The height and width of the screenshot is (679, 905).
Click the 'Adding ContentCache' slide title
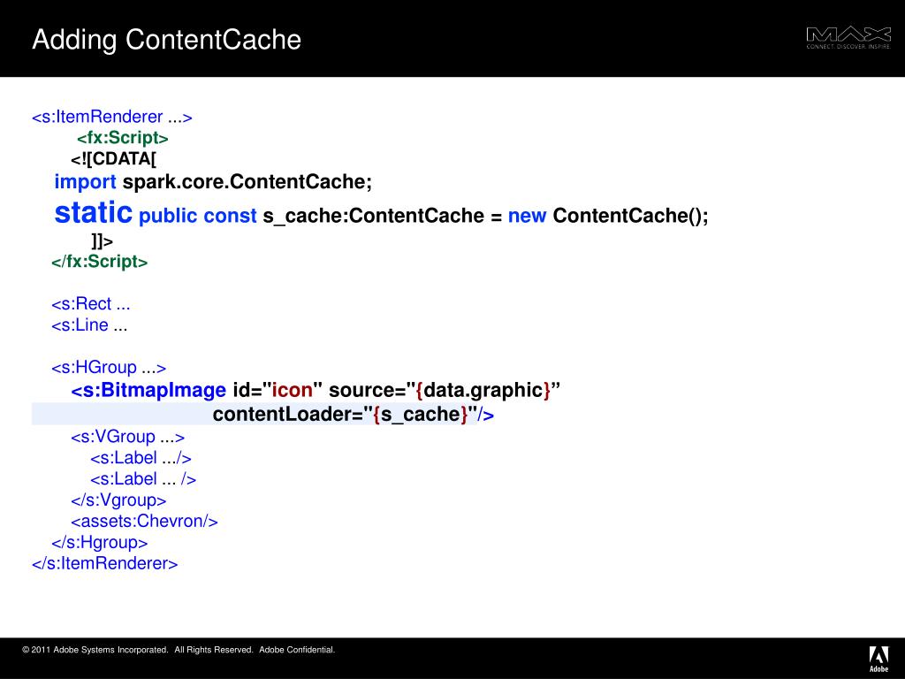point(167,40)
